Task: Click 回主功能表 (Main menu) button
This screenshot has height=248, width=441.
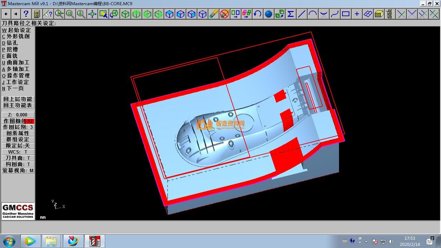Action: [18, 105]
